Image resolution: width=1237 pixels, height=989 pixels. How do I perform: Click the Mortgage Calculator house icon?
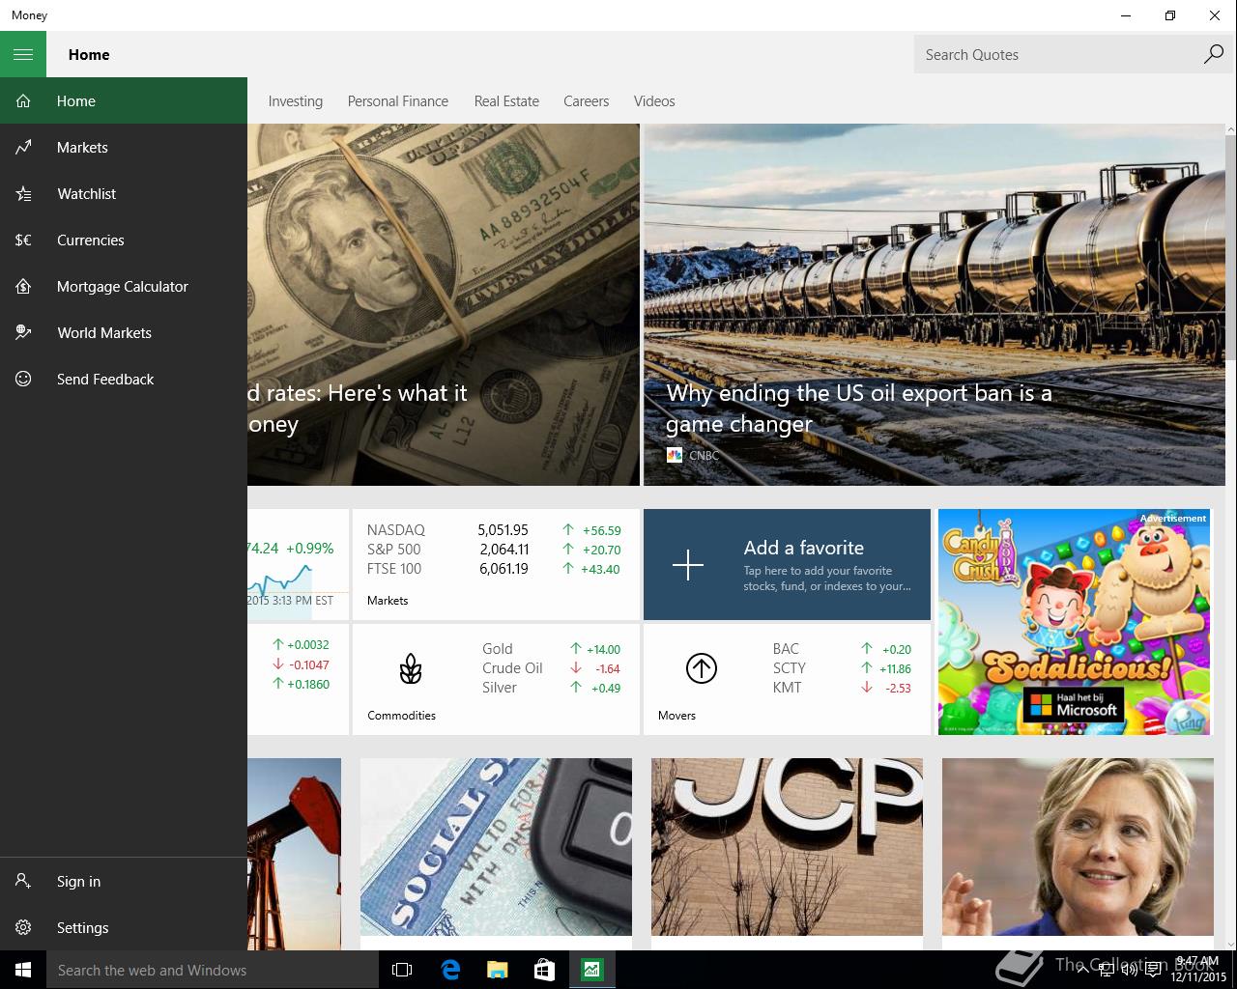point(23,286)
